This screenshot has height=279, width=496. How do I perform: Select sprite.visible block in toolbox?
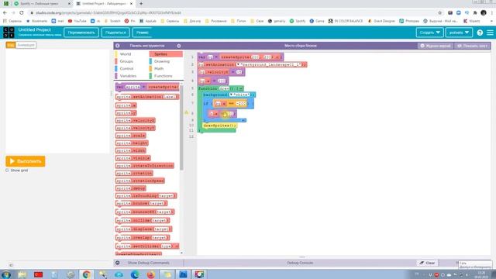pos(133,158)
